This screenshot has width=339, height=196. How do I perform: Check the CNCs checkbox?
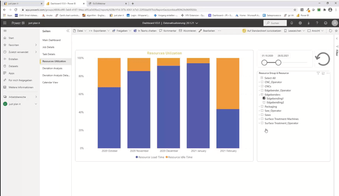coord(262,86)
